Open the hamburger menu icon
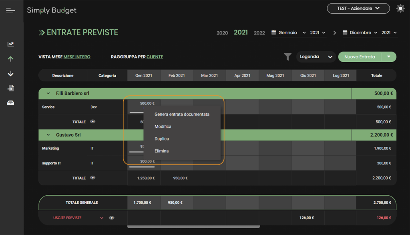The height and width of the screenshot is (235, 410). 10,10
